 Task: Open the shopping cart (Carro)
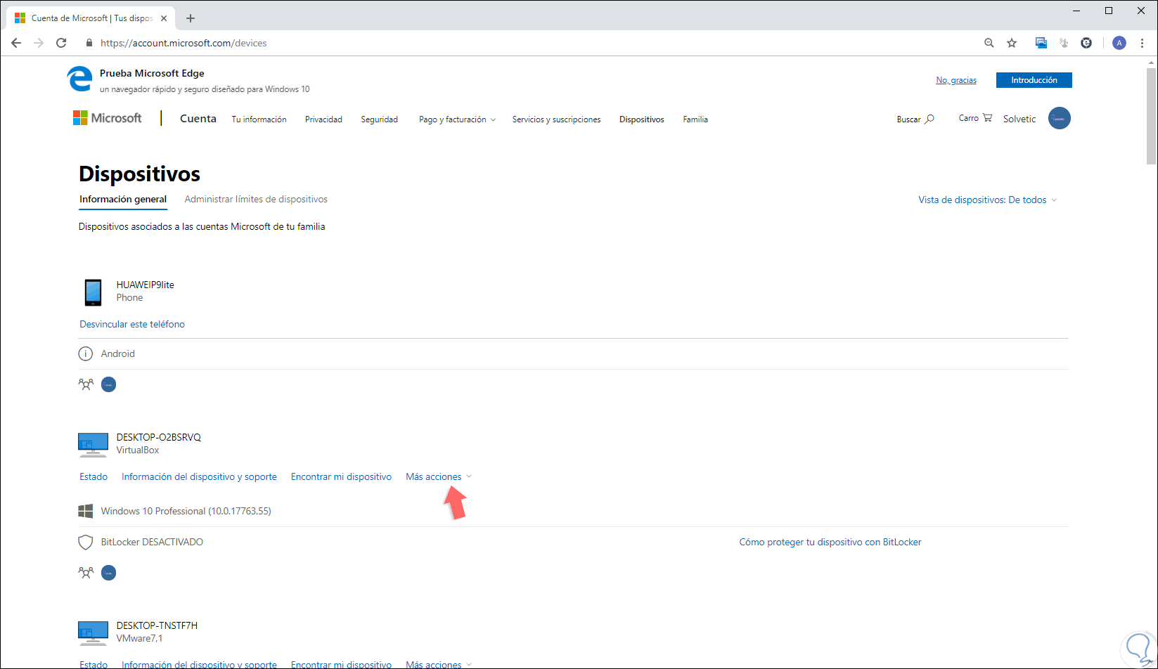coord(975,118)
